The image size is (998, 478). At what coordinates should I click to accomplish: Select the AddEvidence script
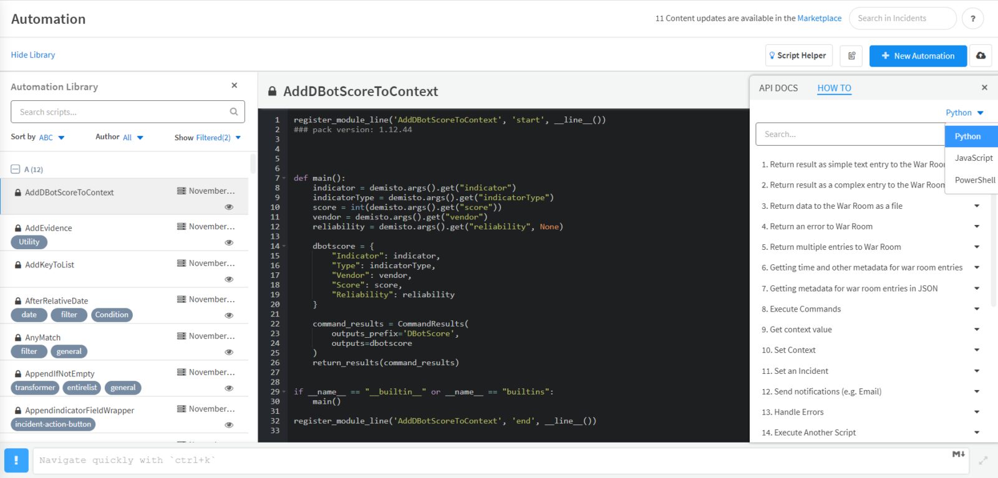pos(49,228)
